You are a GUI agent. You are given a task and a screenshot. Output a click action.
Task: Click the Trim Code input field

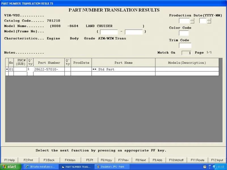(x=185, y=45)
